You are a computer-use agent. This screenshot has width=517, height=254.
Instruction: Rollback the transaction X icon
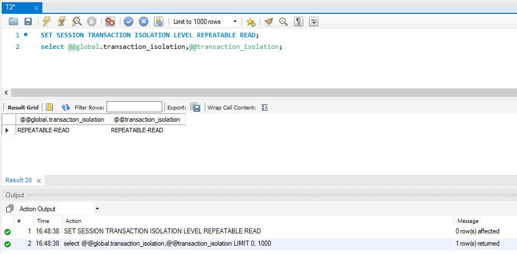pos(143,22)
